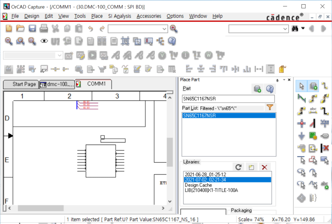Click the align left toolbar icon
The width and height of the screenshot is (332, 224).
189,69
